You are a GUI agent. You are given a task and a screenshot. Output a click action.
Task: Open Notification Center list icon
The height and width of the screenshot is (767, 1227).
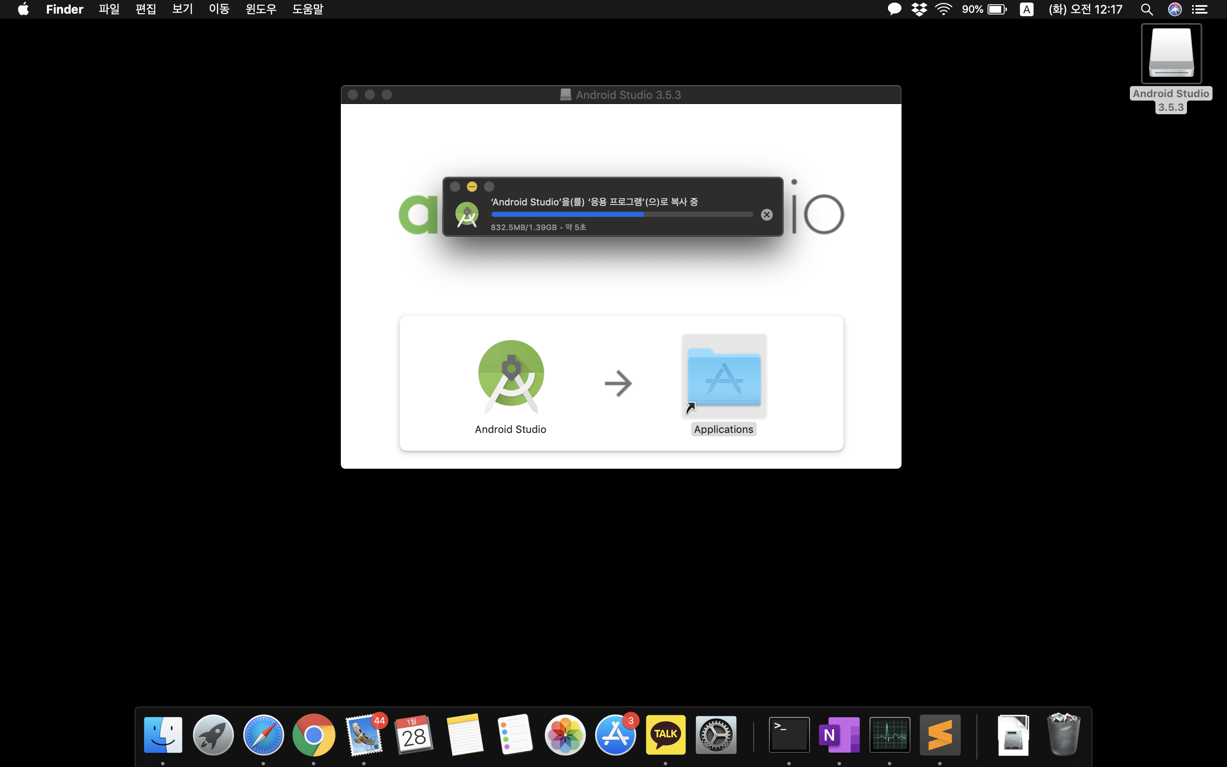1200,9
